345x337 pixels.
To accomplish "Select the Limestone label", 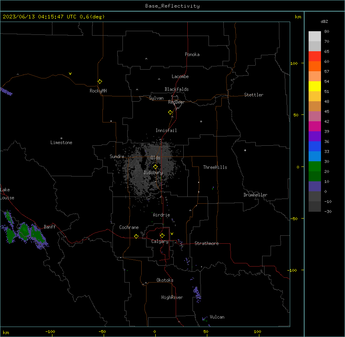I will pyautogui.click(x=61, y=142).
